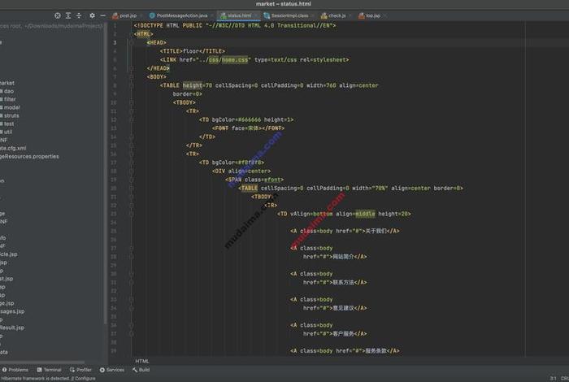
Task: Select the filter package in project tree
Action: click(8, 99)
